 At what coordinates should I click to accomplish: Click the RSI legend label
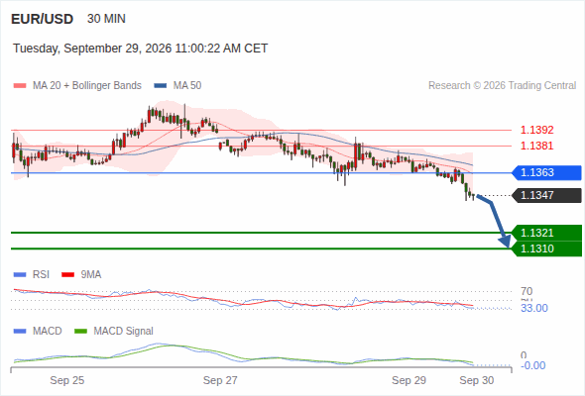pyautogui.click(x=41, y=275)
